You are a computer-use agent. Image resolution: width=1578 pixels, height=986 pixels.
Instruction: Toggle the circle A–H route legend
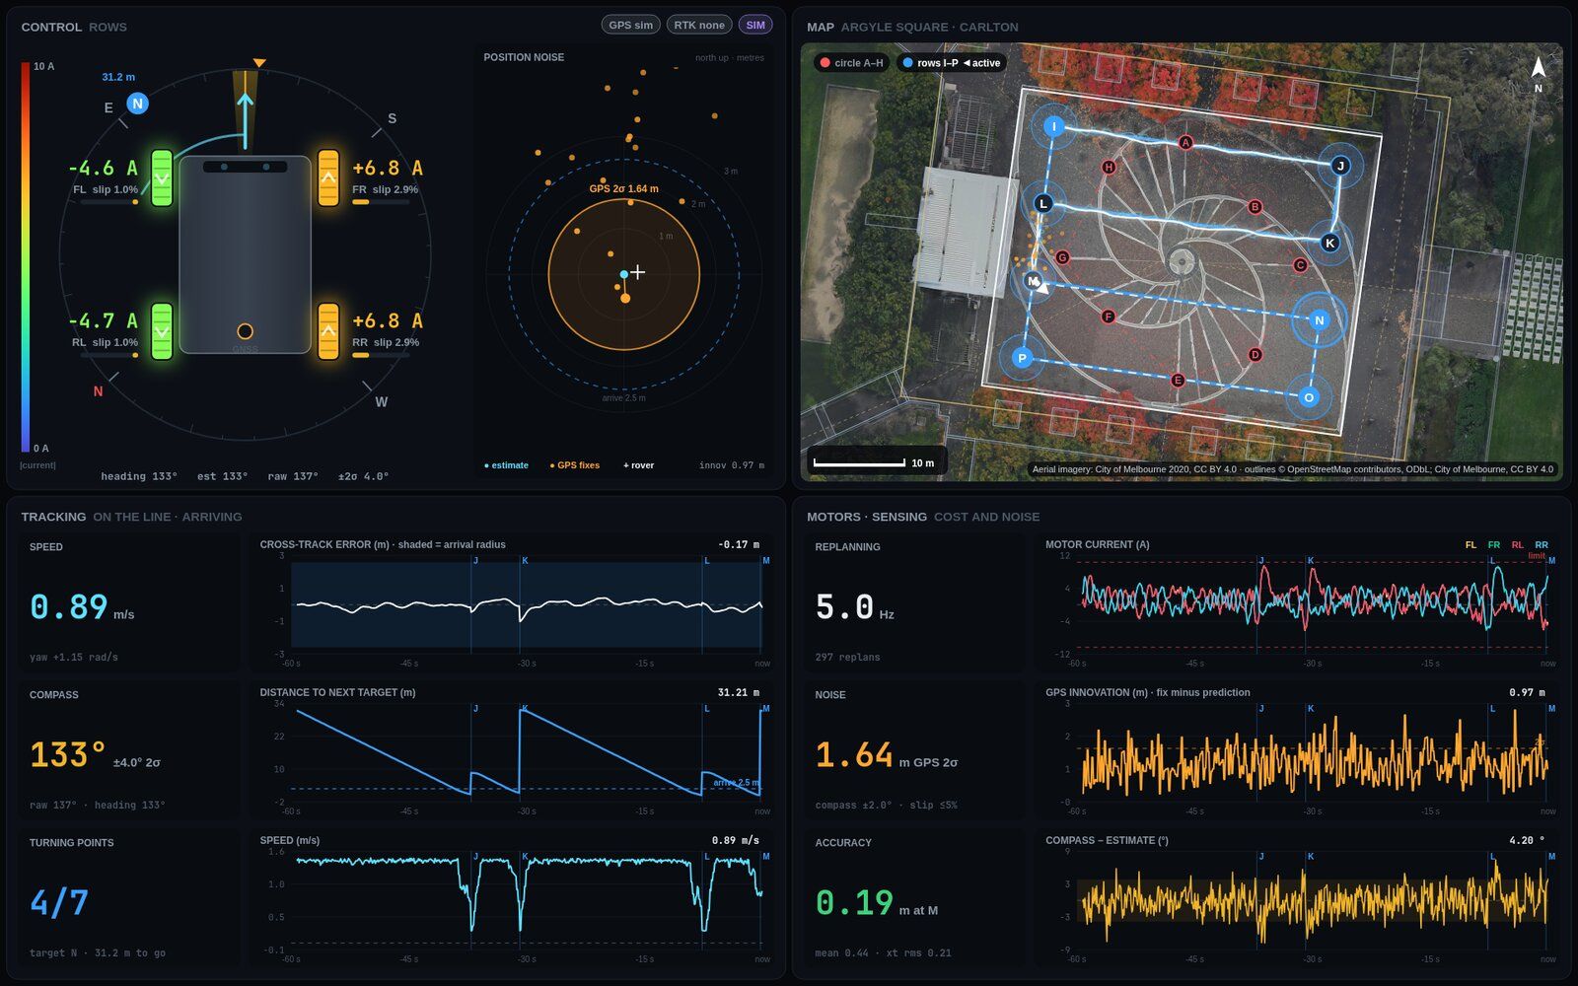point(850,62)
